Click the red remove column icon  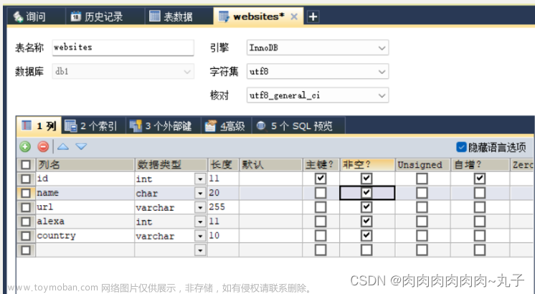pyautogui.click(x=43, y=147)
